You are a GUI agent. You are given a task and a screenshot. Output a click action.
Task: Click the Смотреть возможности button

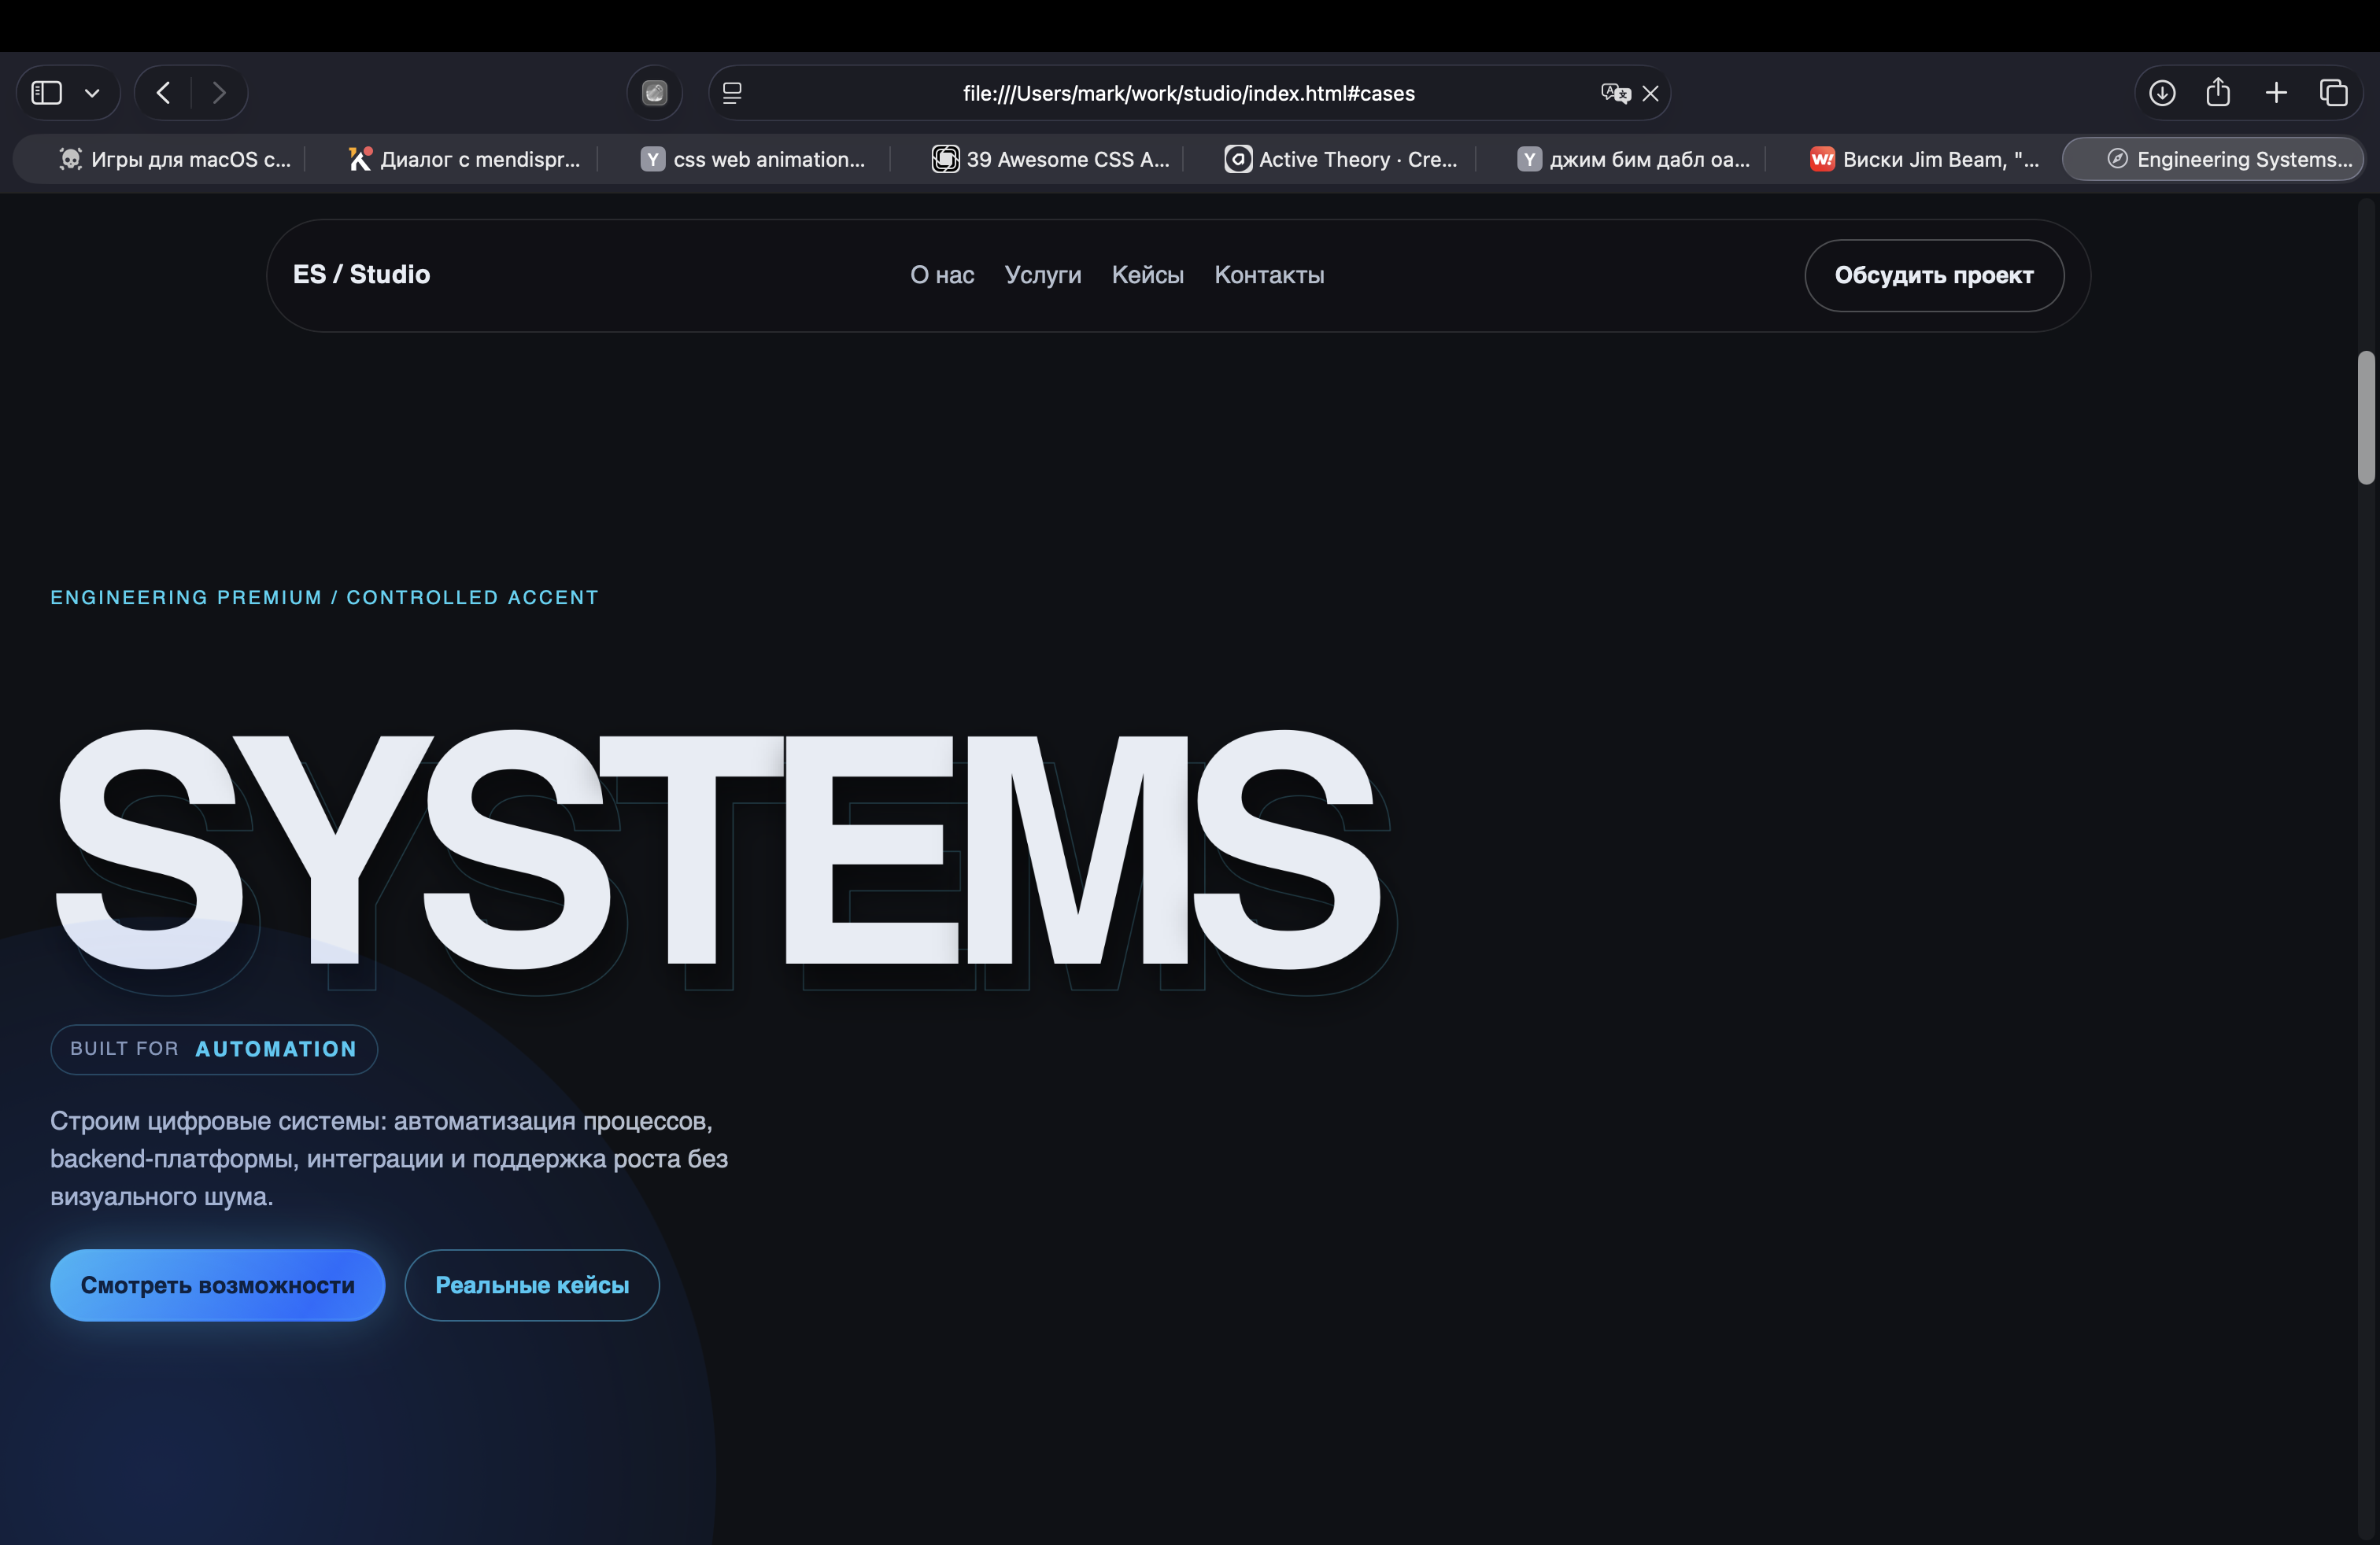click(217, 1285)
